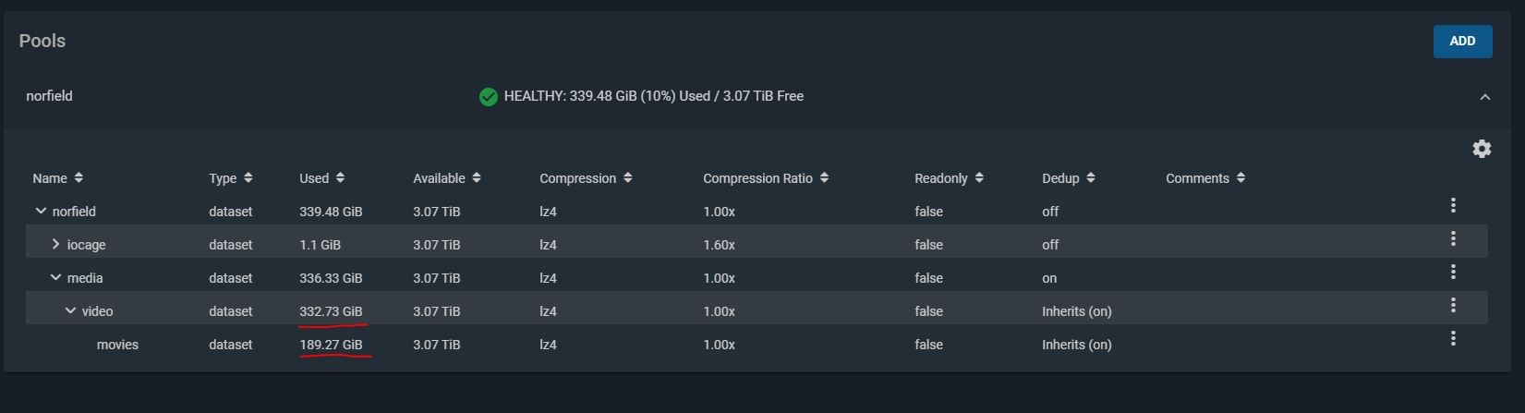This screenshot has width=1525, height=413.
Task: Sort by Available column header
Action: 447,177
